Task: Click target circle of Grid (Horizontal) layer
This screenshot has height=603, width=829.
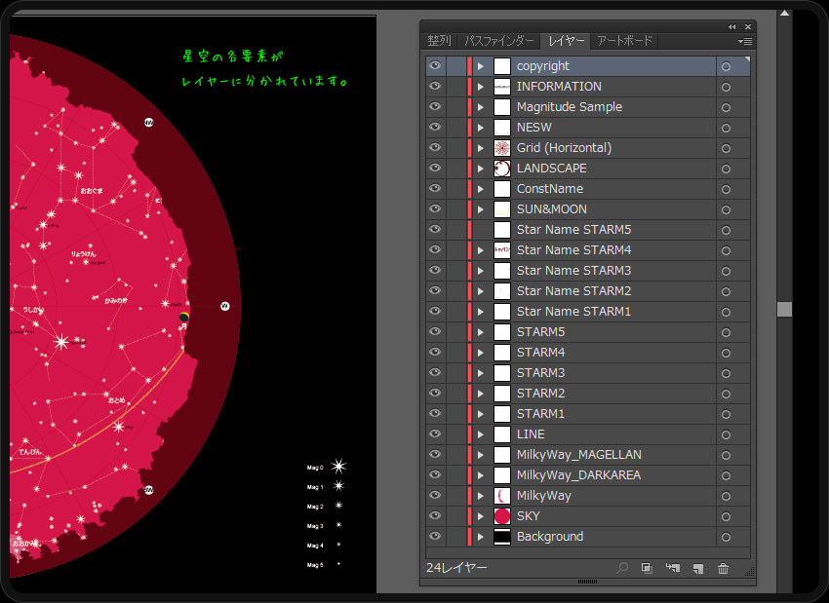Action: point(726,148)
